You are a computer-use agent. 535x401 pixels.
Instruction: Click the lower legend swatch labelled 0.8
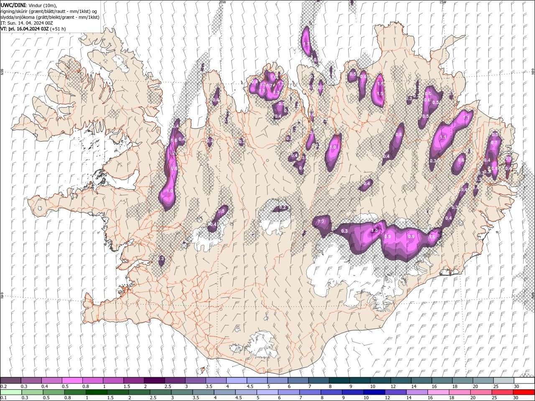pyautogui.click(x=75, y=392)
